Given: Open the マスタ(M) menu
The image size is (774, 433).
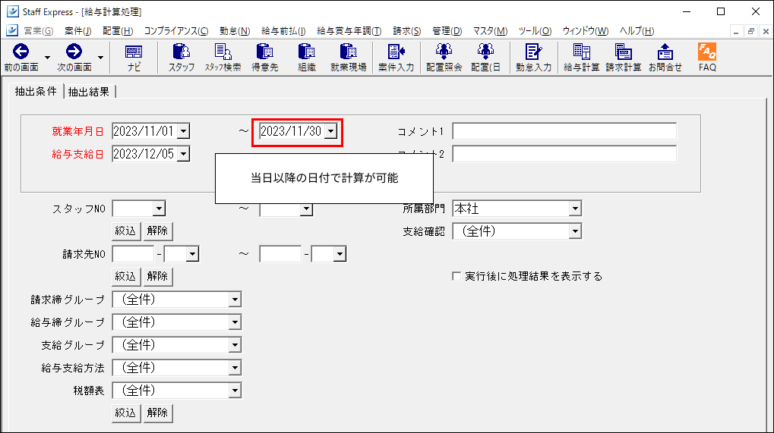Looking at the screenshot, I should 490,31.
